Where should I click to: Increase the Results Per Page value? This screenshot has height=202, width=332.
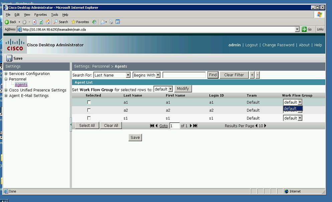pos(265,126)
